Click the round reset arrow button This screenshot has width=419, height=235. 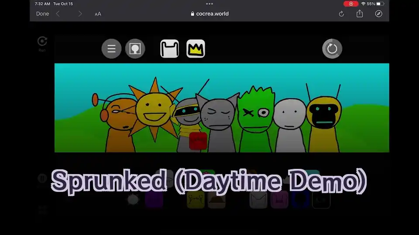(332, 49)
